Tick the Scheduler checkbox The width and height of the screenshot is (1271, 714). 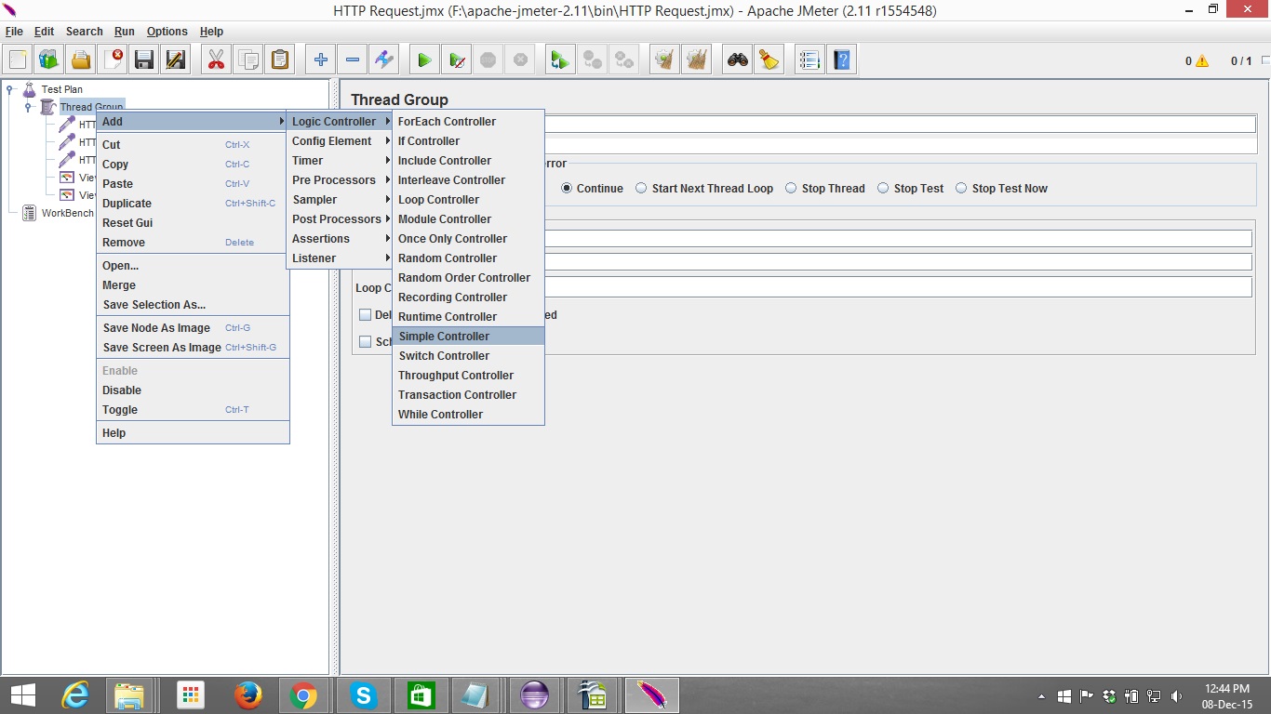[x=366, y=342]
